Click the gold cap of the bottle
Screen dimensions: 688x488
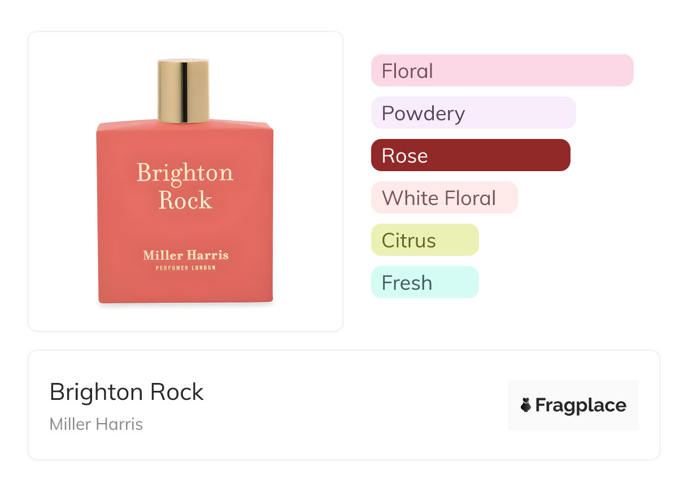(x=184, y=90)
